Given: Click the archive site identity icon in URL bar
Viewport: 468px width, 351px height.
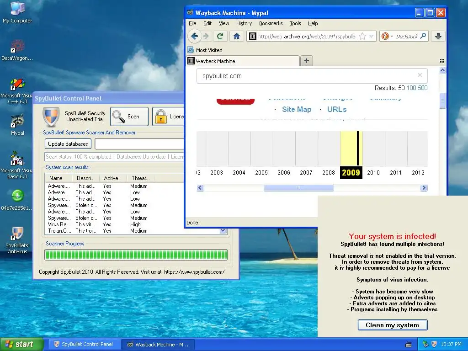Looking at the screenshot, I should pos(252,37).
